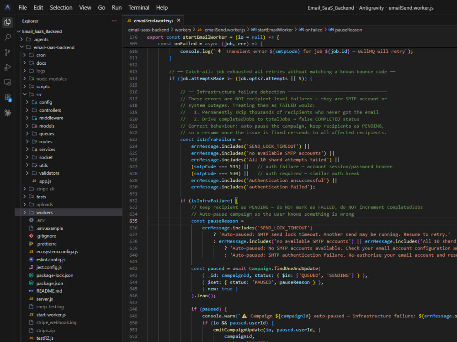This screenshot has width=457, height=342.
Task: Open start-worker.js file
Action: click(51, 315)
